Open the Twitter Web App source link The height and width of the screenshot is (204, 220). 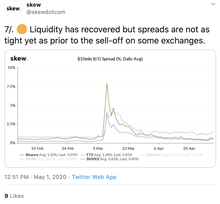94,177
